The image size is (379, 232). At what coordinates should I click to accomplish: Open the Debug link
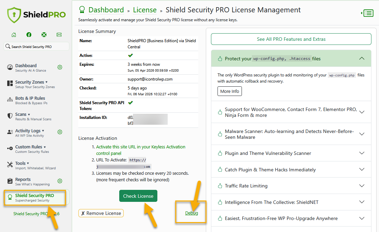tap(191, 213)
